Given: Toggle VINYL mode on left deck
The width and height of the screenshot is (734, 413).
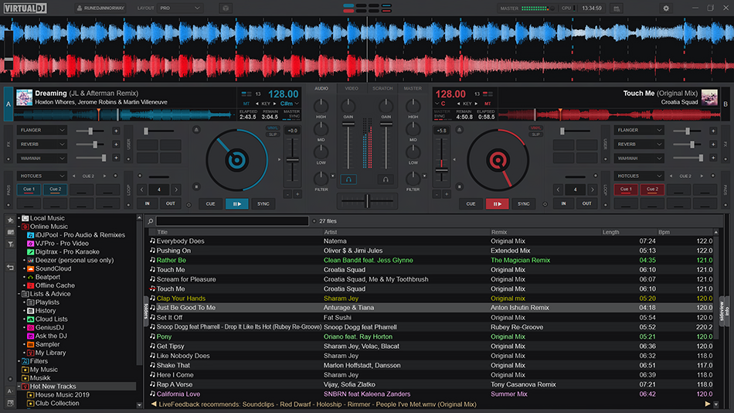Looking at the screenshot, I should point(272,128).
